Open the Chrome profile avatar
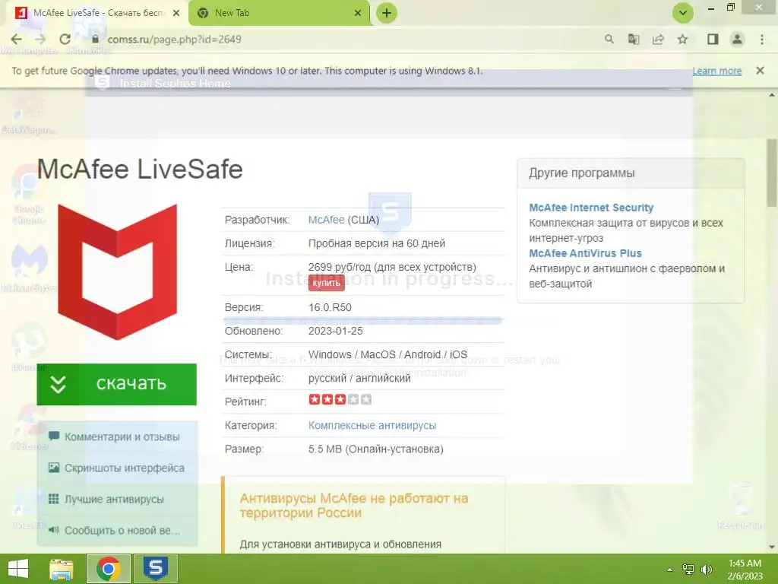This screenshot has height=584, width=778. coord(737,40)
